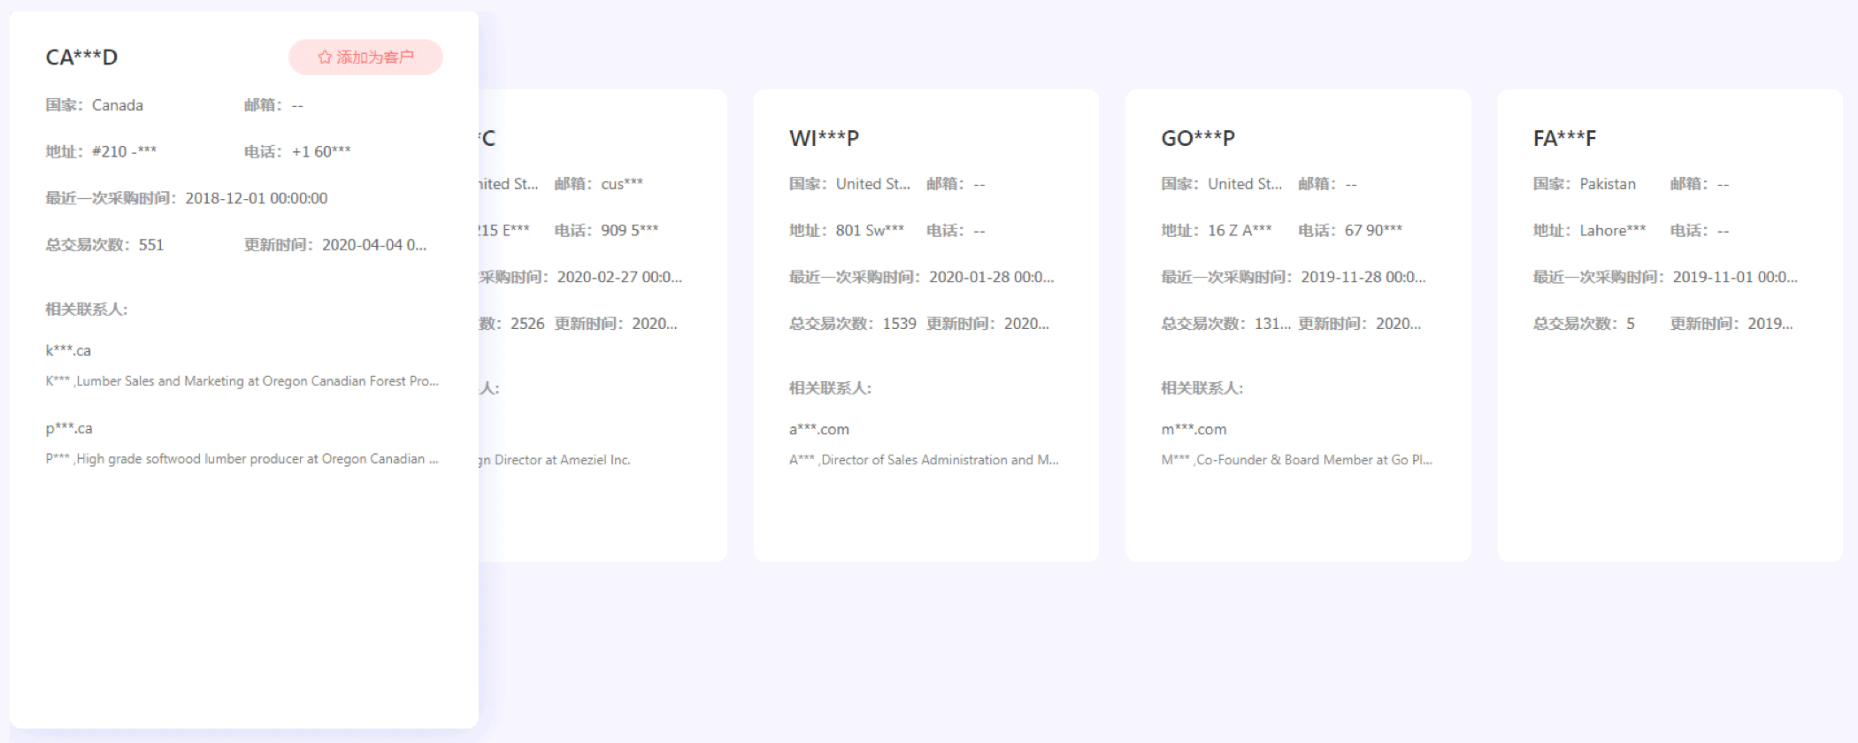Click the total transactions count 1539
This screenshot has width=1858, height=743.
point(899,324)
